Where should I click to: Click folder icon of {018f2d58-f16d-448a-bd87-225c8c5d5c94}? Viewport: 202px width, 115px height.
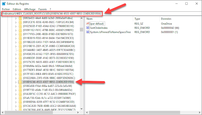pos(20,86)
